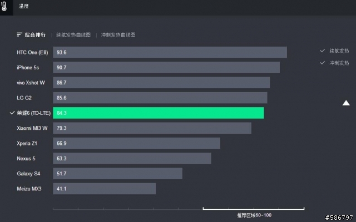Viewport: 356px width, 222px height.
Task: Toggle the 续航发热 checkbox
Action: click(322, 51)
